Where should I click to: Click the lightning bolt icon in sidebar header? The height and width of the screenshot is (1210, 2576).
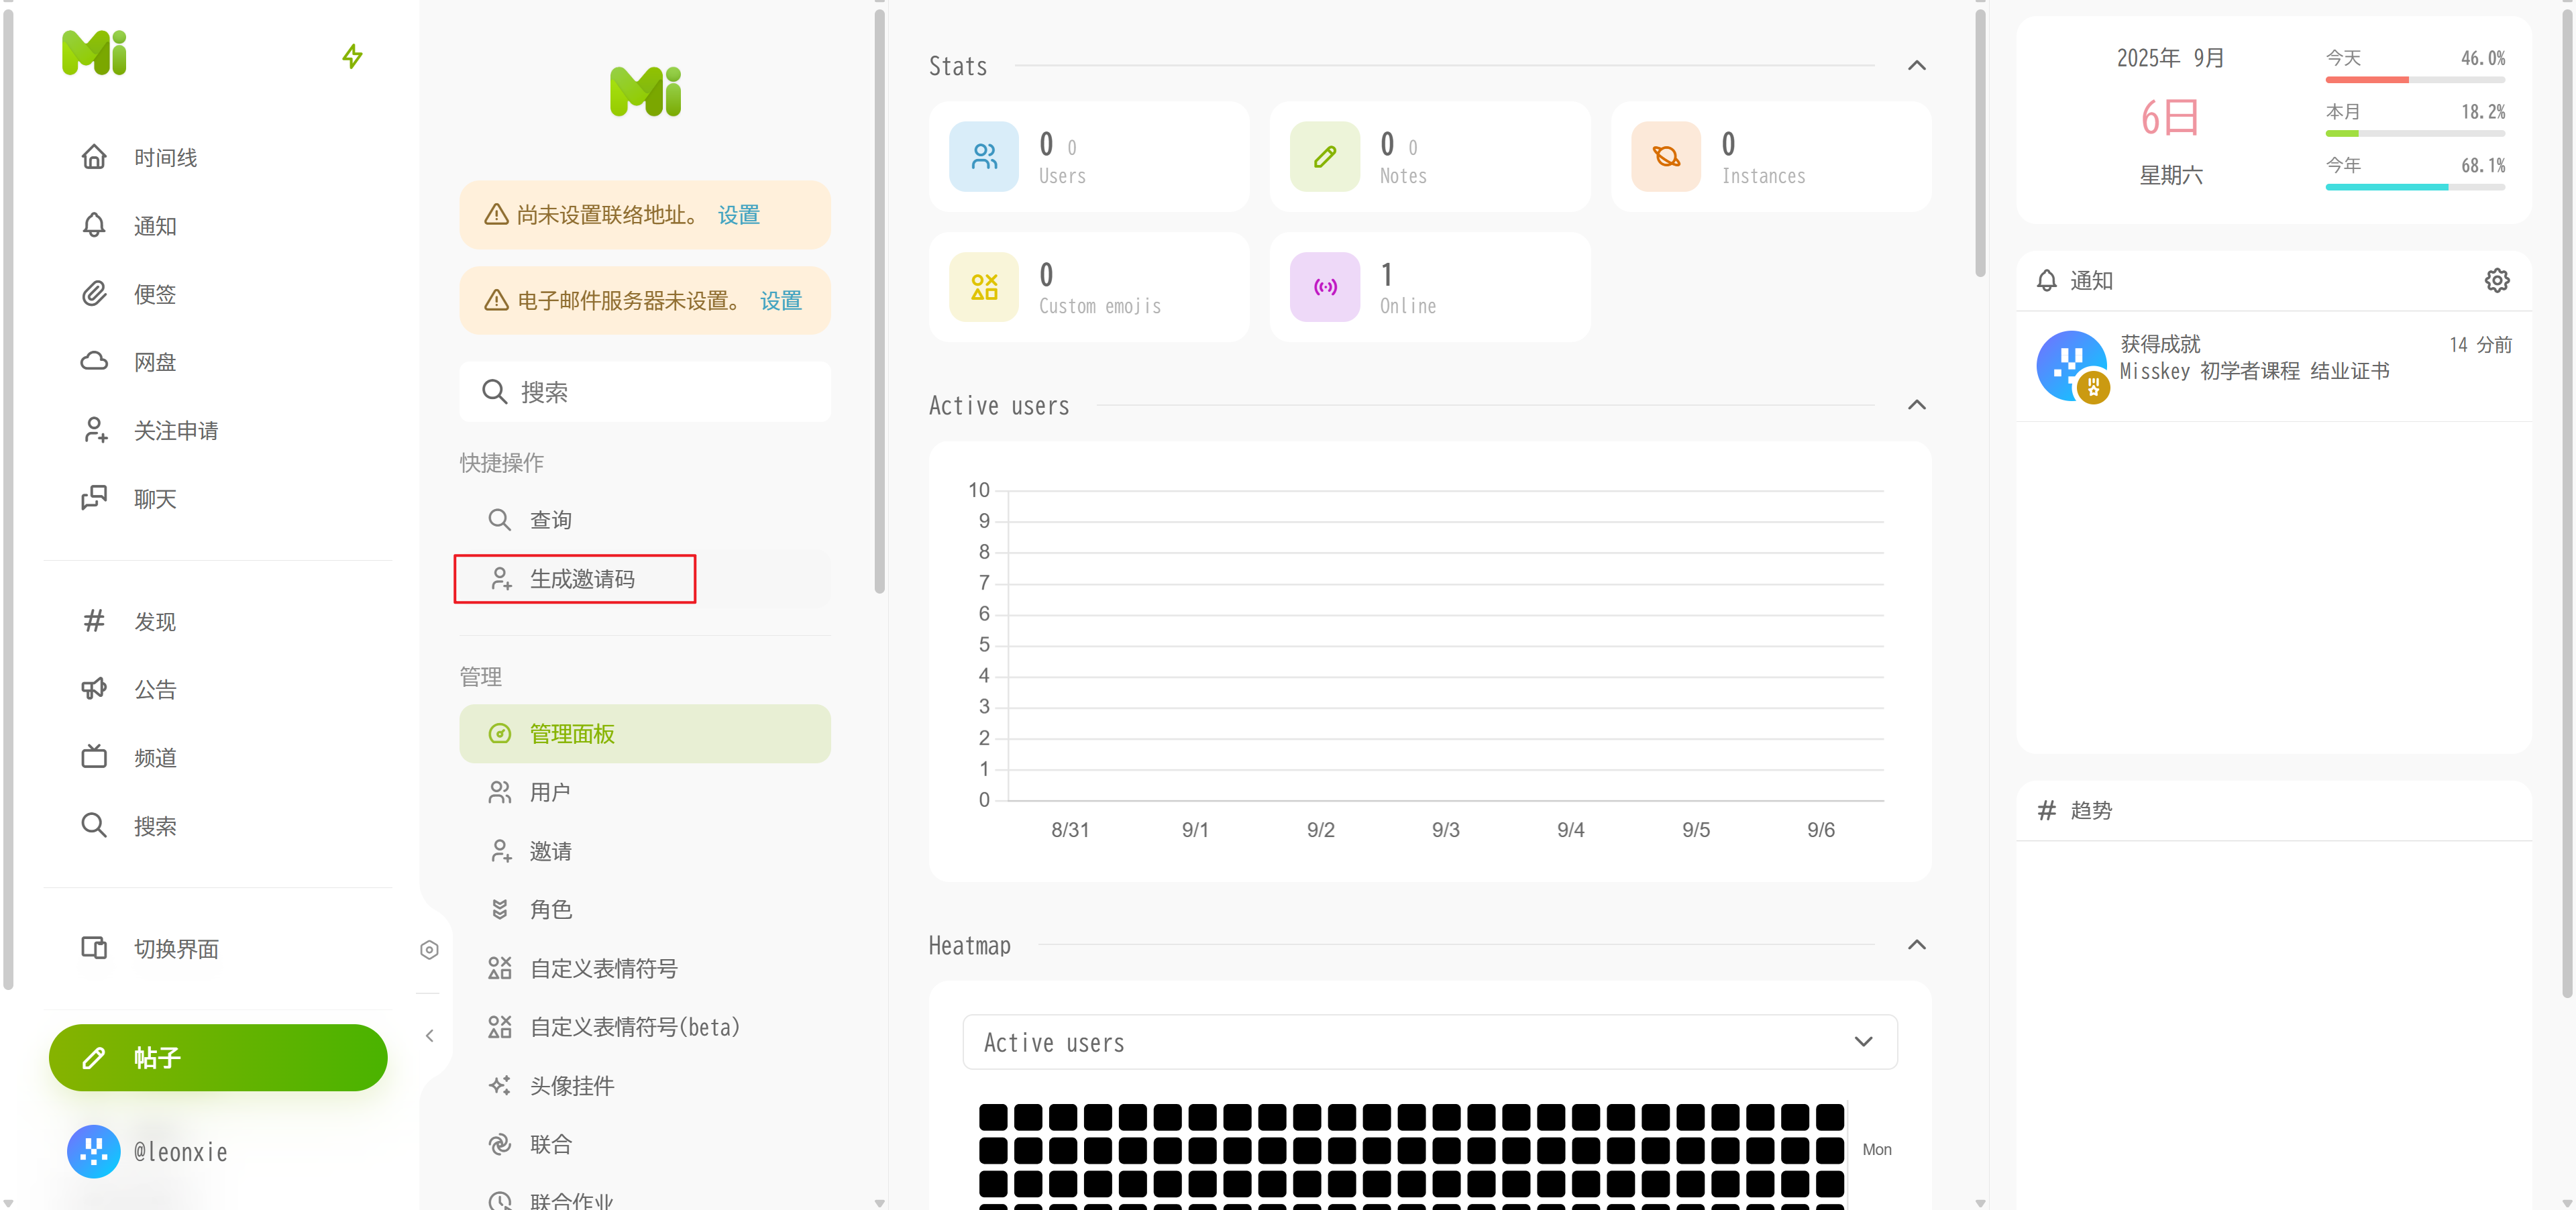tap(352, 56)
